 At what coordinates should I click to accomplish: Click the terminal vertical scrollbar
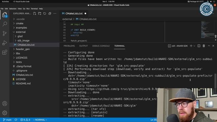pyautogui.click(x=215, y=81)
